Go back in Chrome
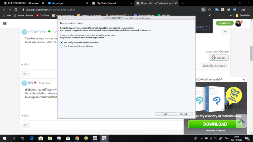Image resolution: width=253 pixels, height=142 pixels. coord(4,10)
